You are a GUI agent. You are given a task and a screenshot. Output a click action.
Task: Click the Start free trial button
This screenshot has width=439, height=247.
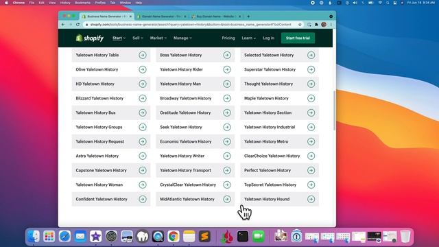click(298, 38)
